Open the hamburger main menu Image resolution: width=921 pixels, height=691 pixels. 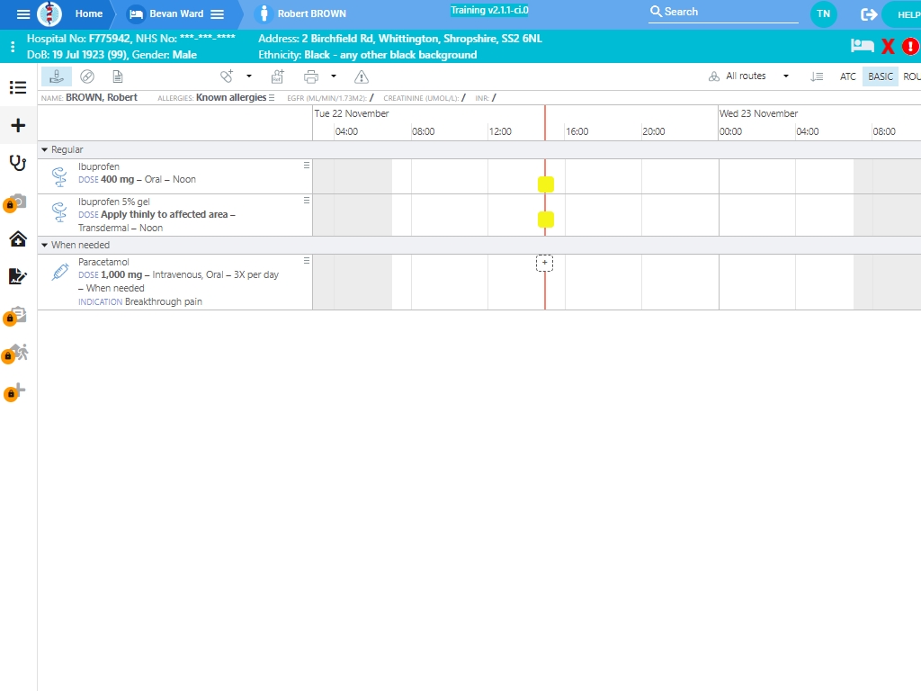(22, 14)
